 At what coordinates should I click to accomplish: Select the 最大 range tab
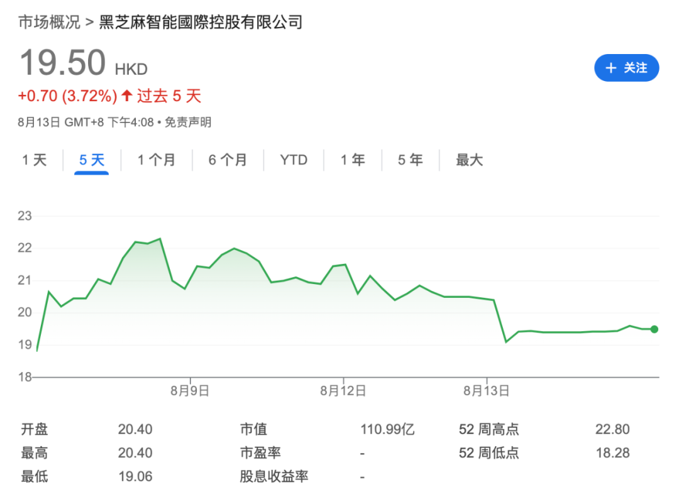(x=469, y=160)
